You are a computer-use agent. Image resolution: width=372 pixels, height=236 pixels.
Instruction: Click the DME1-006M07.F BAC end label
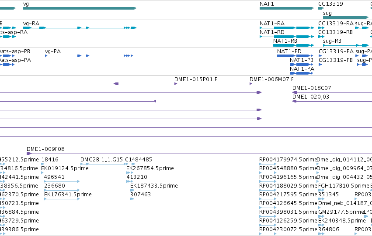click(271, 79)
